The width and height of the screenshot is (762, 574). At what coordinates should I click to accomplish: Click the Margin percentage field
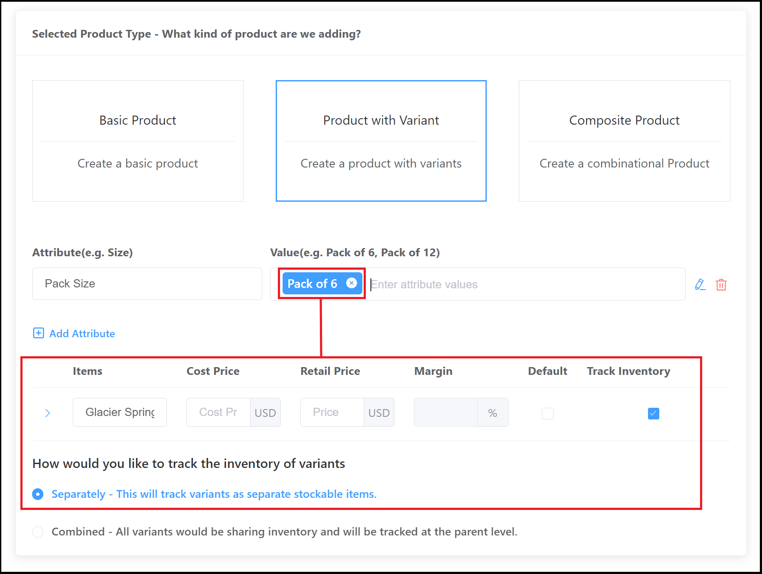(446, 413)
